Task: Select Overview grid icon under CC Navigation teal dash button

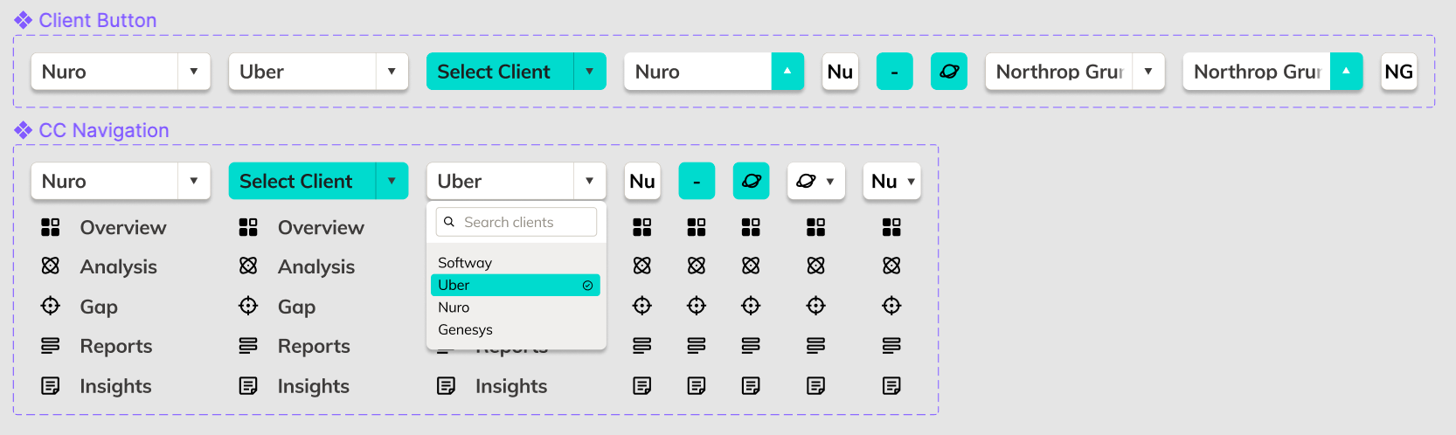Action: click(697, 227)
